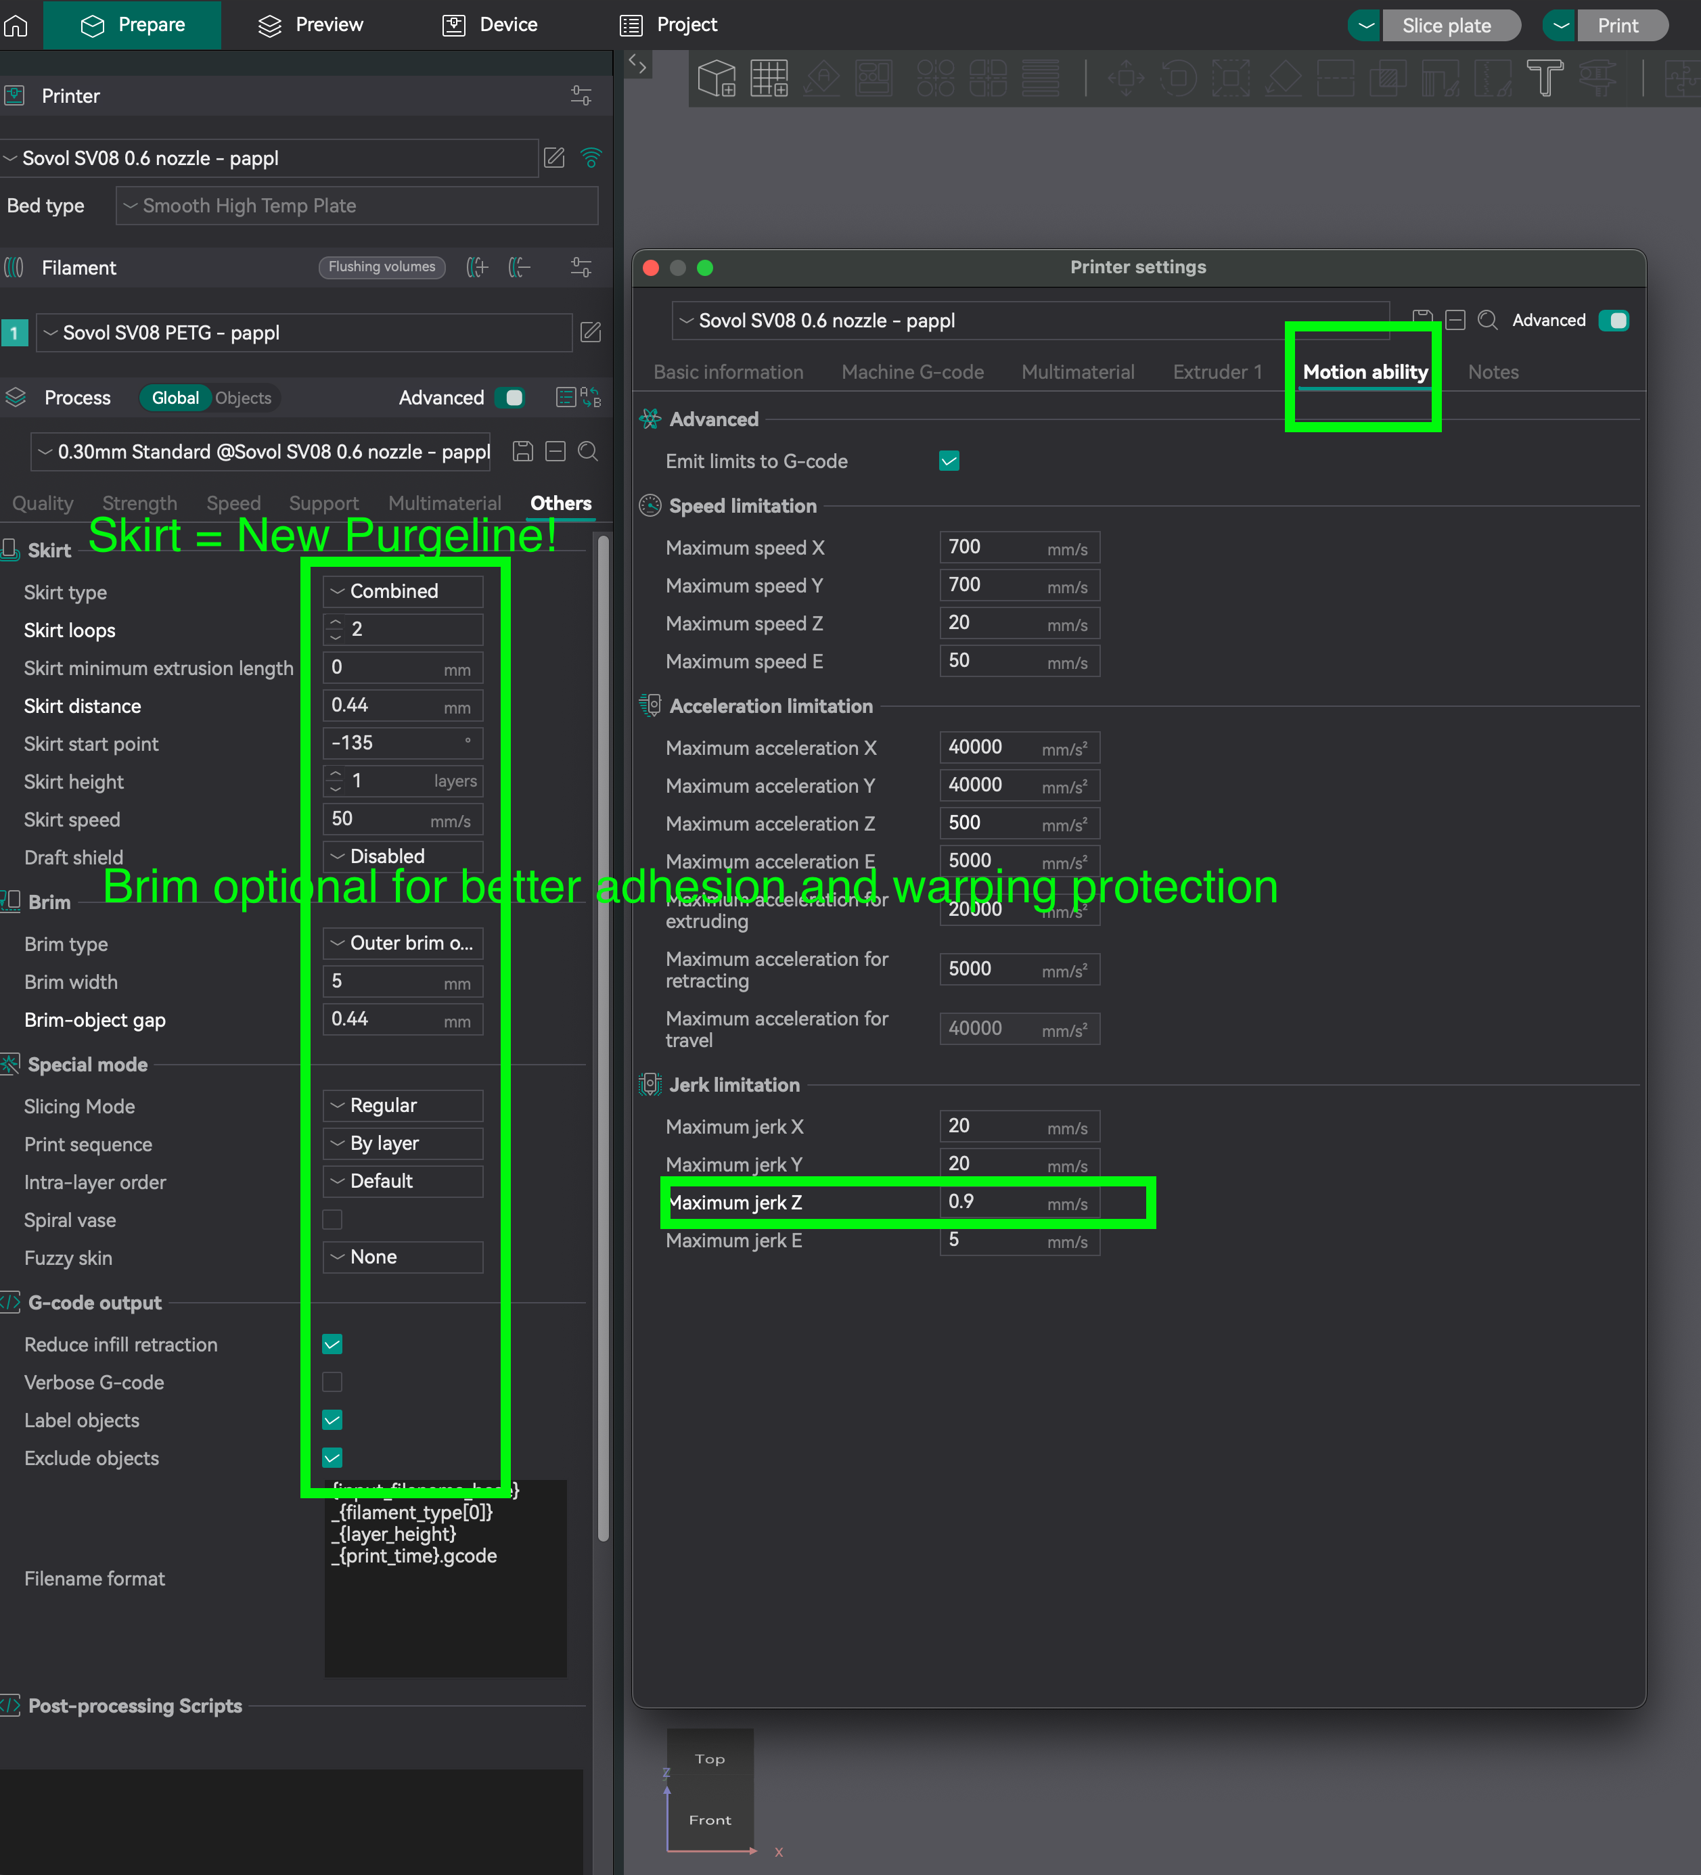Open the Skirt type Combined dropdown

pos(403,591)
